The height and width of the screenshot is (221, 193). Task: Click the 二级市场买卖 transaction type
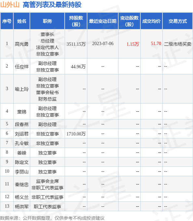178,44
